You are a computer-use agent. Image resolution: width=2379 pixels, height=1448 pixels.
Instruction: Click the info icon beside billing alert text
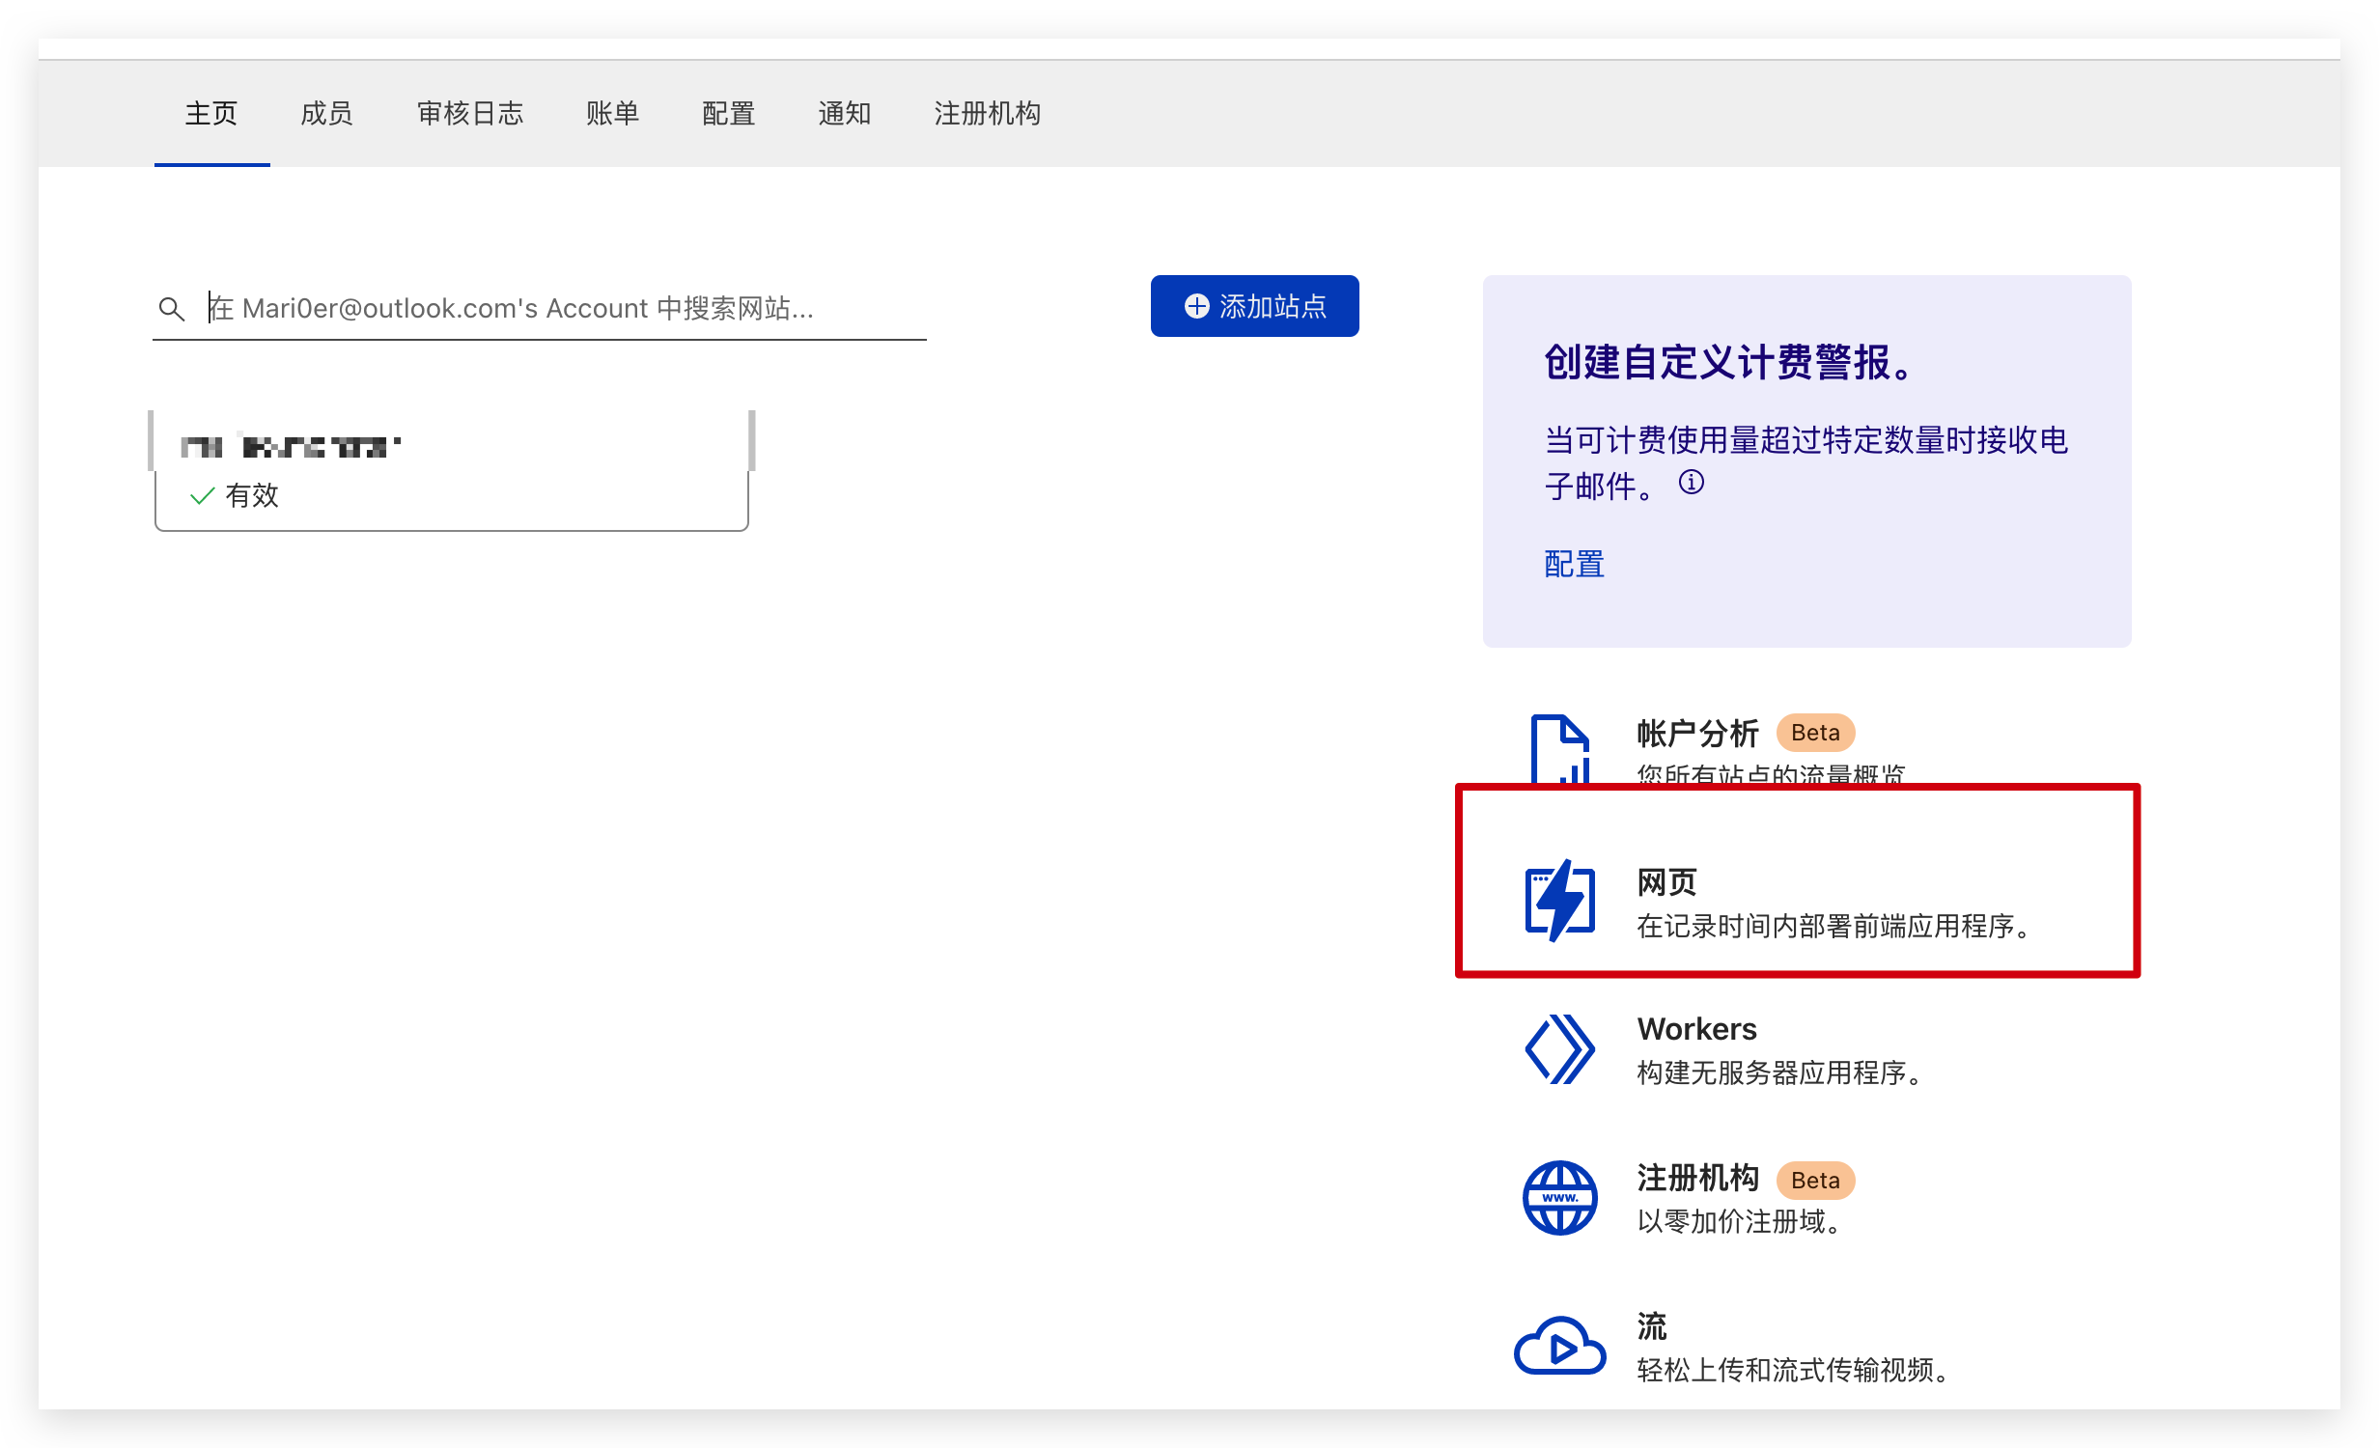[x=1692, y=482]
